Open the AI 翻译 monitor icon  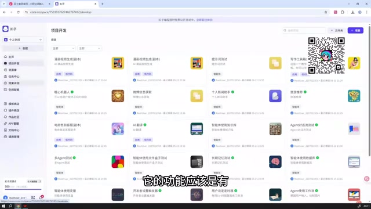(x=197, y=129)
